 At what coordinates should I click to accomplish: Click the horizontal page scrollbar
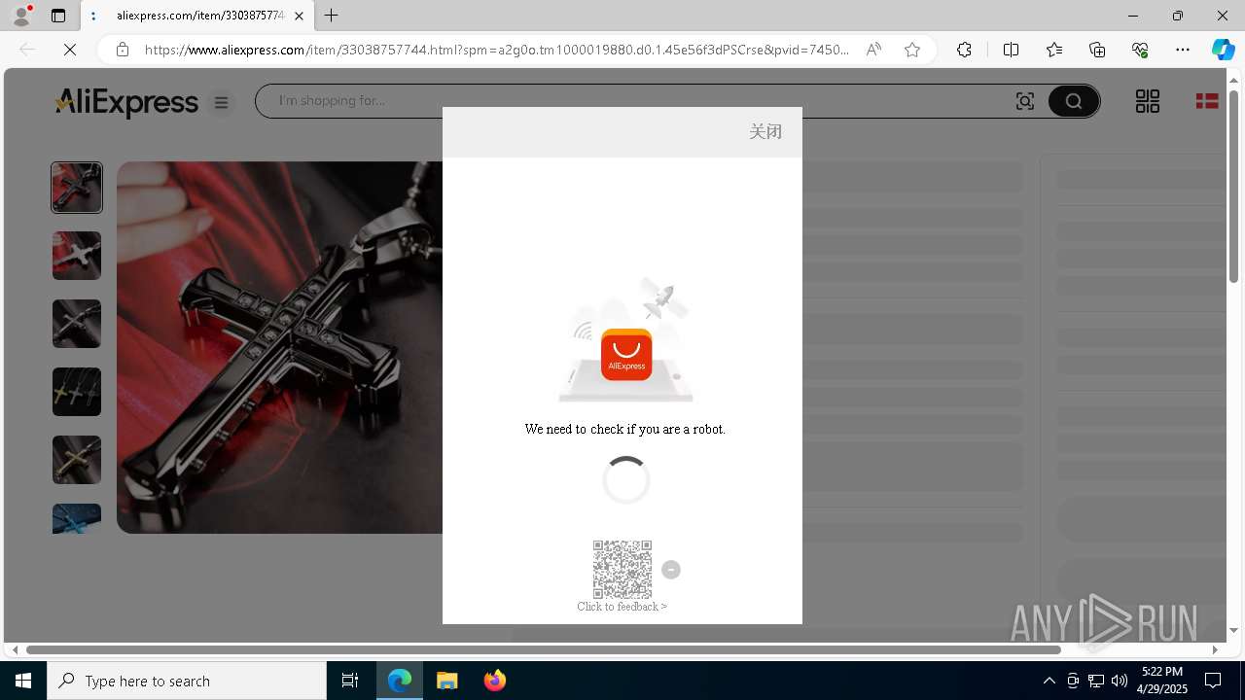click(544, 649)
